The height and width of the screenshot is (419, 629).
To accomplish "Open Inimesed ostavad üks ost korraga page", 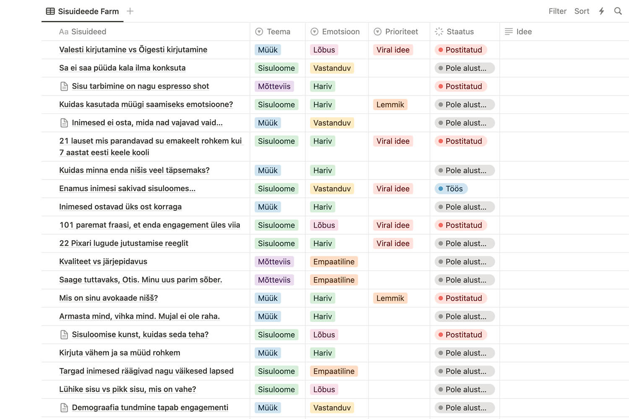I will point(120,207).
